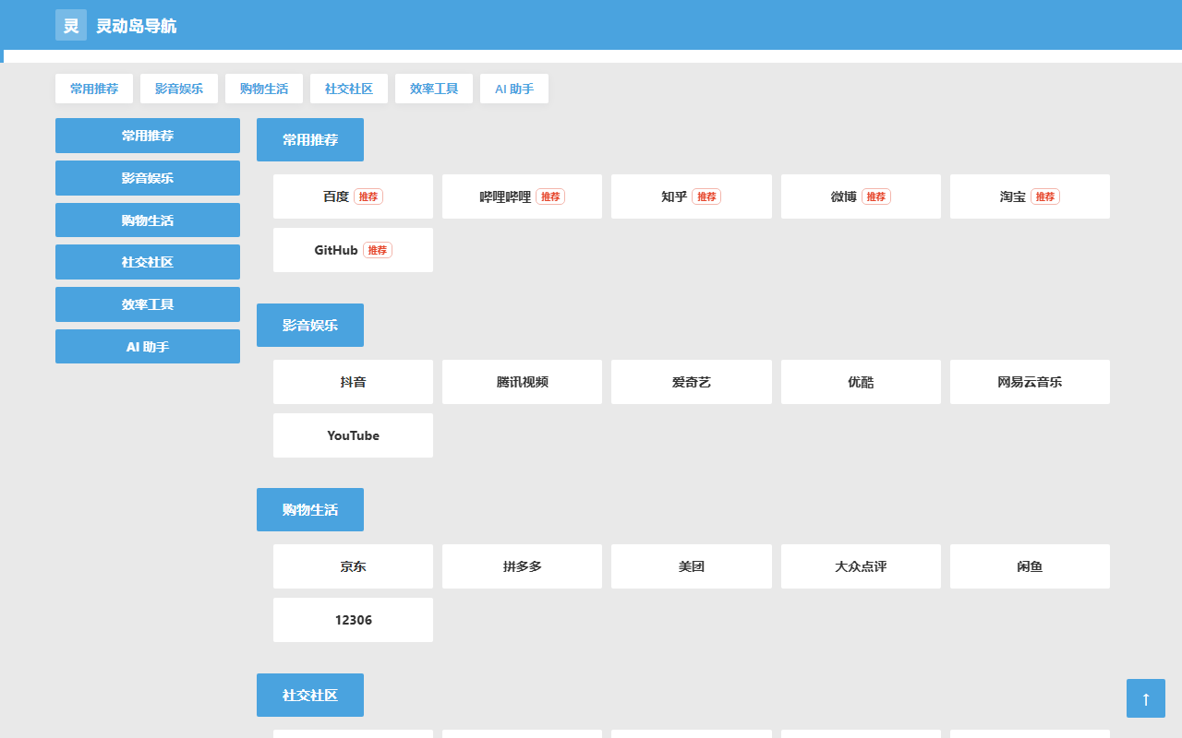Screen dimensions: 1182x738
Task: Open the 闲鱼 site card
Action: click(x=1030, y=566)
